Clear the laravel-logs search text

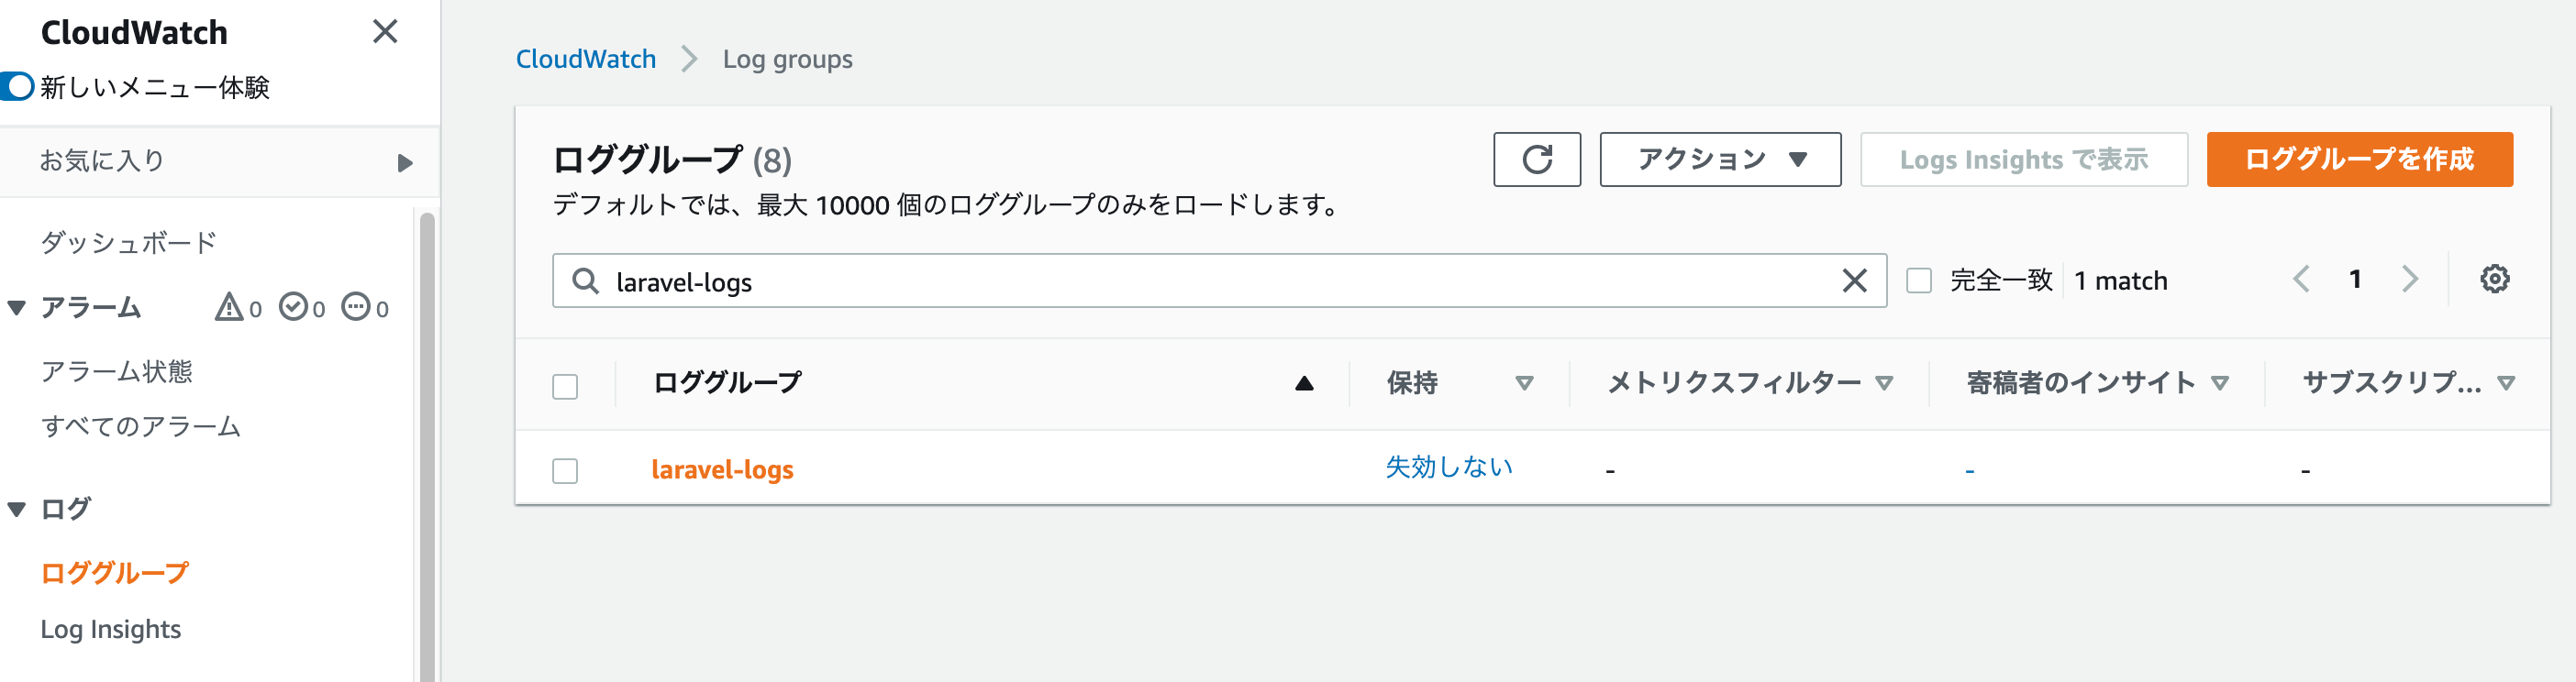pos(1854,281)
